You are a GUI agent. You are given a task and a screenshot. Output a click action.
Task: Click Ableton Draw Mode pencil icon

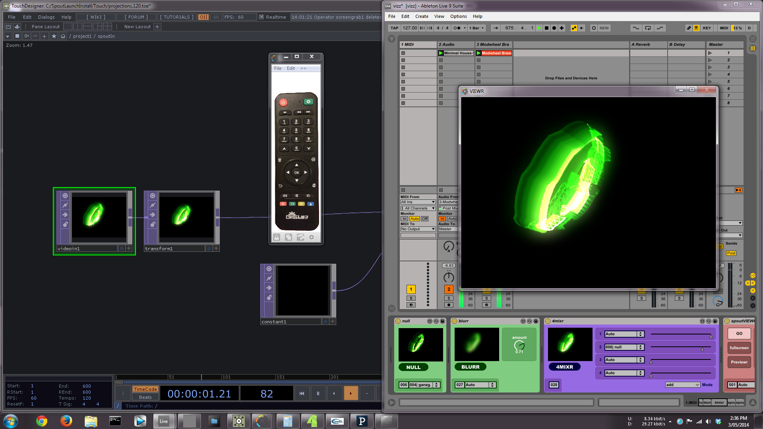click(x=689, y=28)
